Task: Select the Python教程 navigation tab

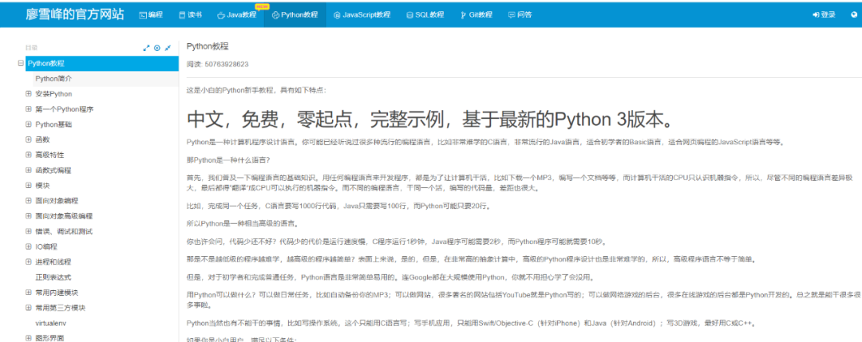Action: (295, 15)
